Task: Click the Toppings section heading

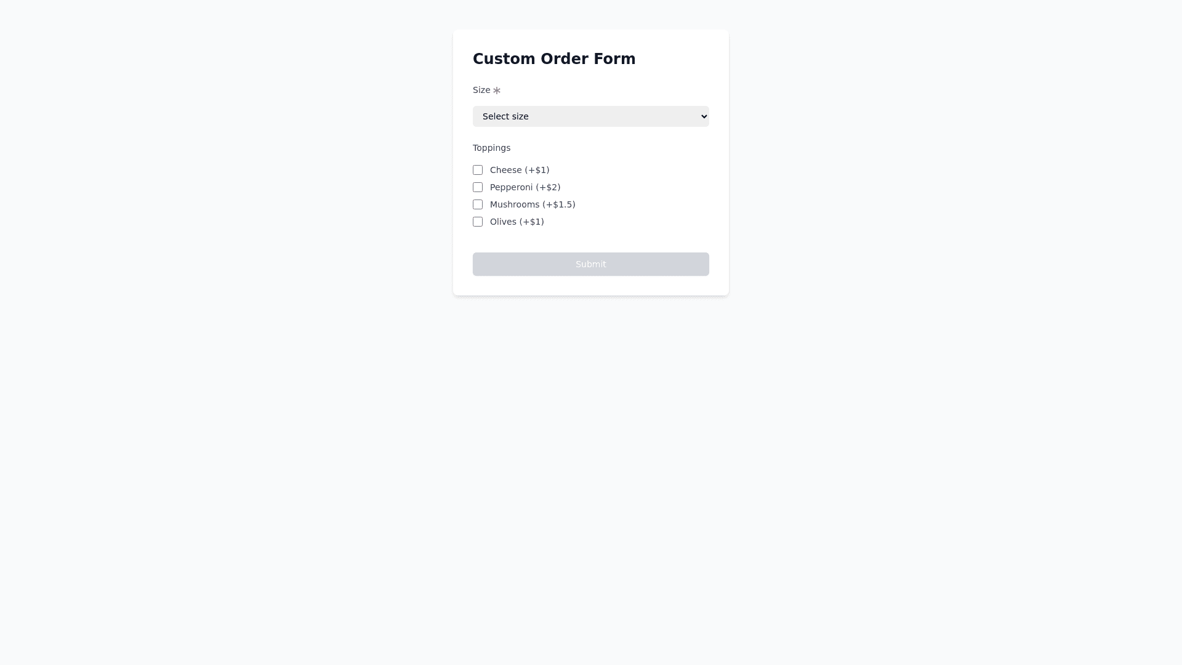Action: pos(491,148)
